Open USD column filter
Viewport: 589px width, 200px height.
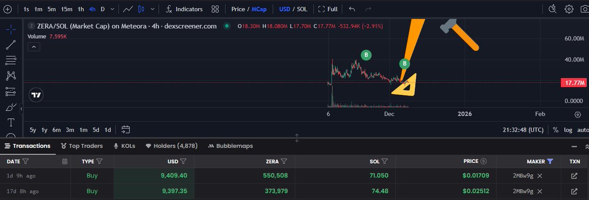183,161
